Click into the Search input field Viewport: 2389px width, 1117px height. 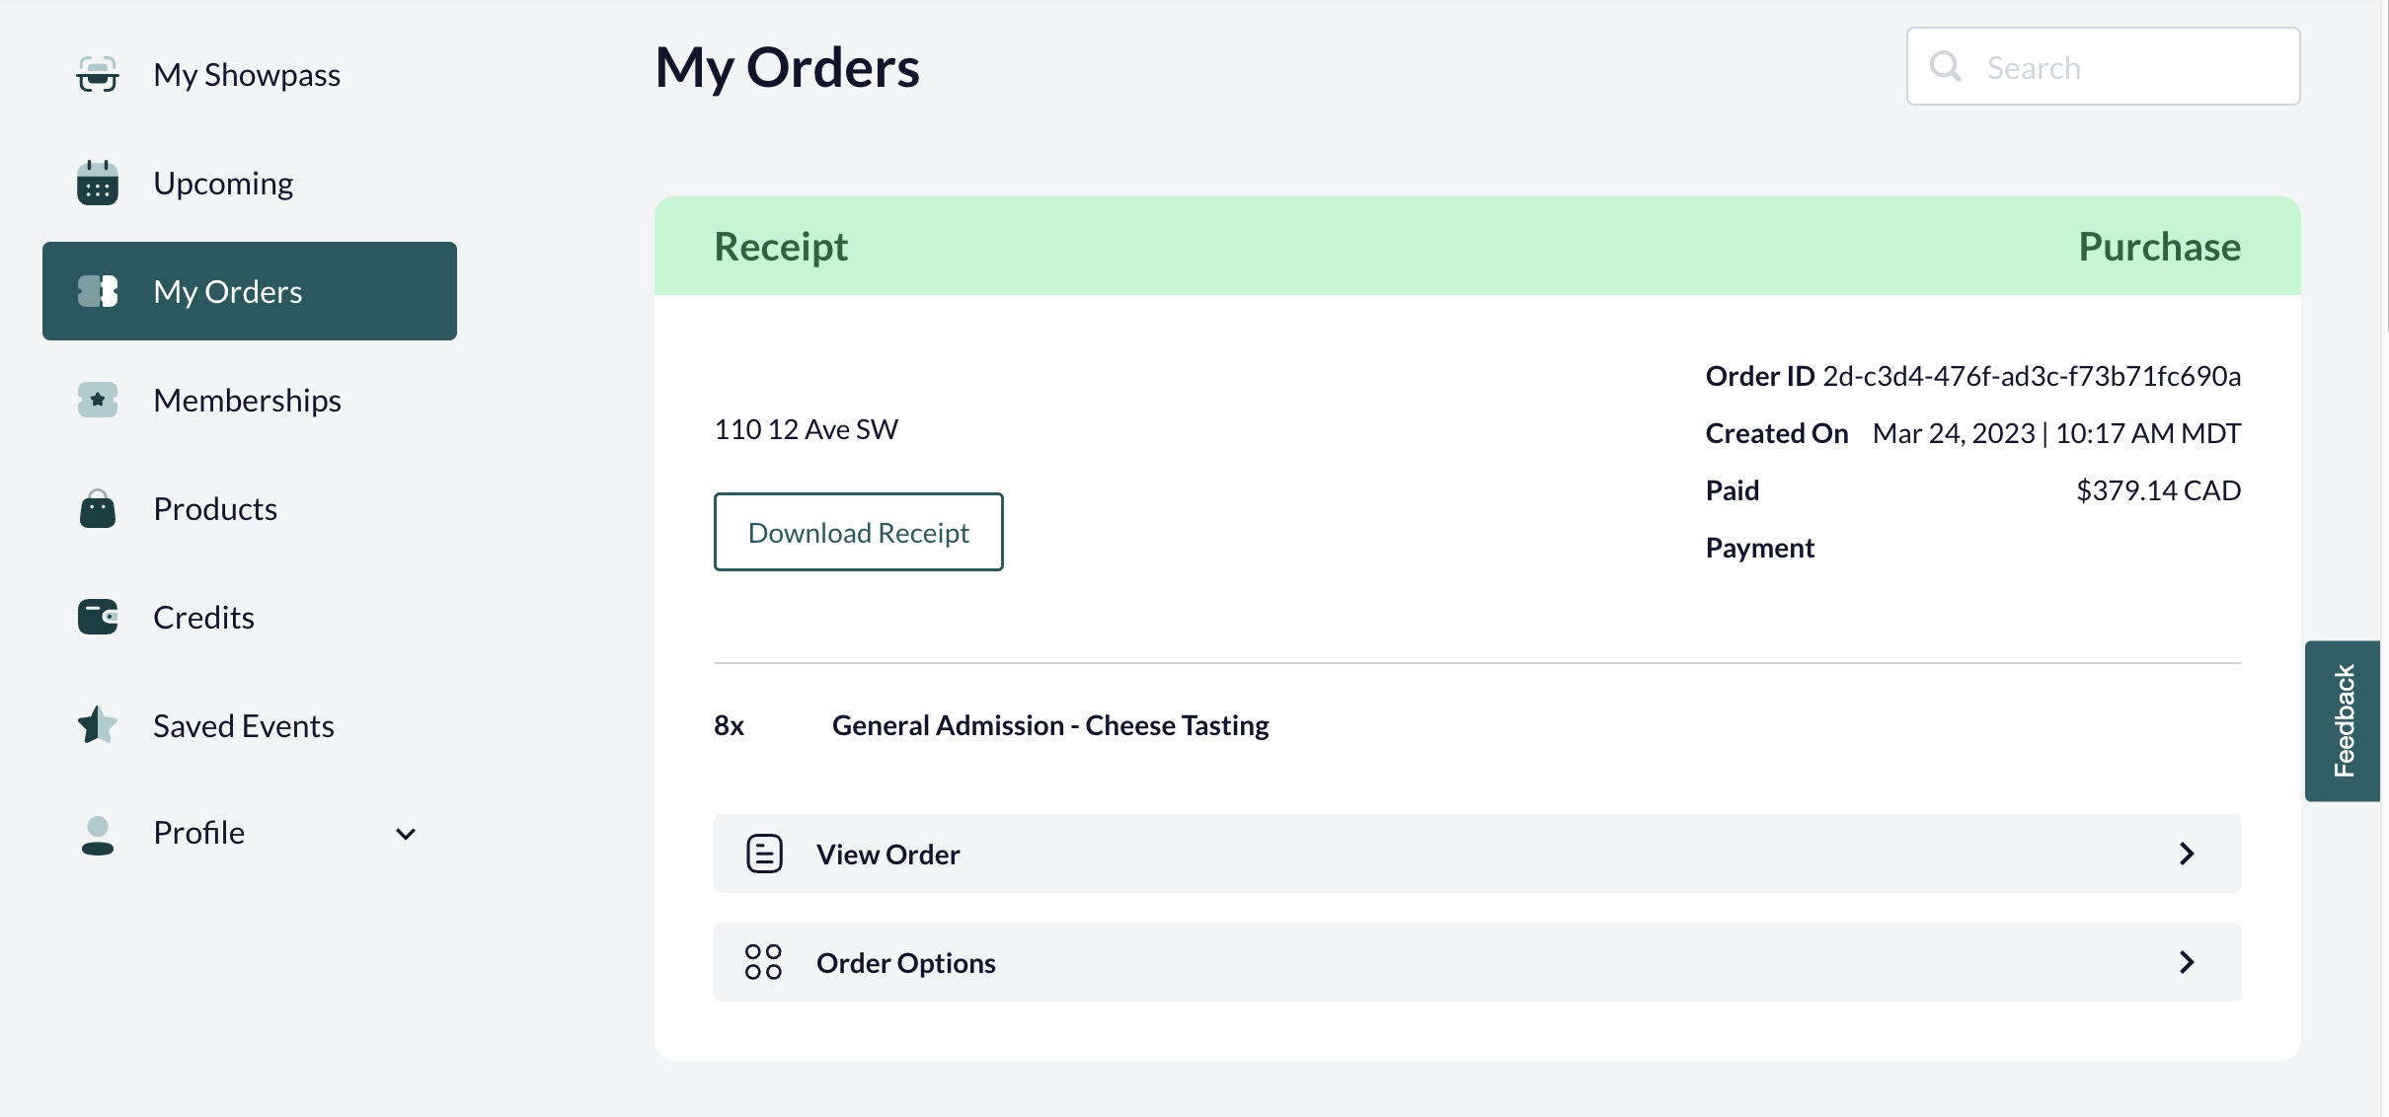click(x=2104, y=66)
